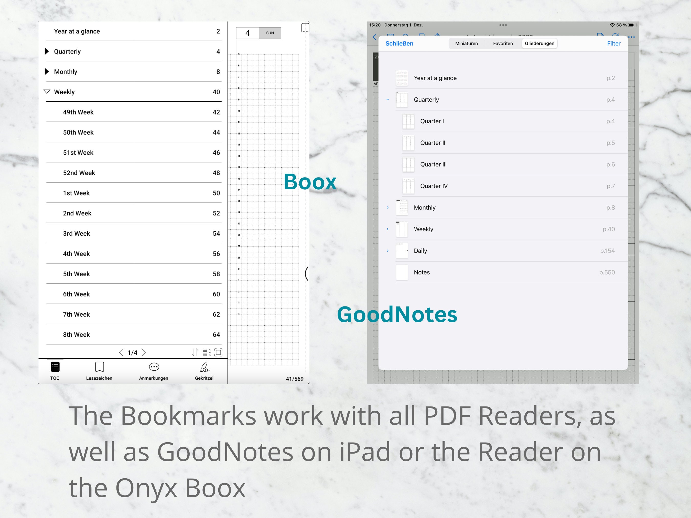Open the Notes page thumbnail in GoodNotes
Screen dimensions: 691x518
click(x=402, y=272)
